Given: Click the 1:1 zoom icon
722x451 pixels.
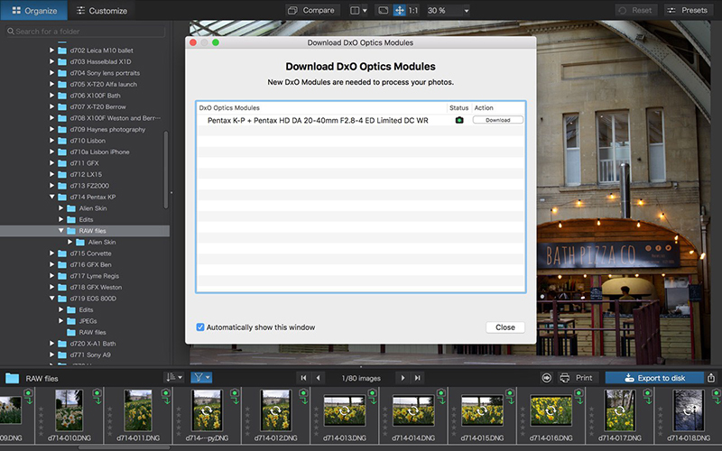Looking at the screenshot, I should (413, 11).
